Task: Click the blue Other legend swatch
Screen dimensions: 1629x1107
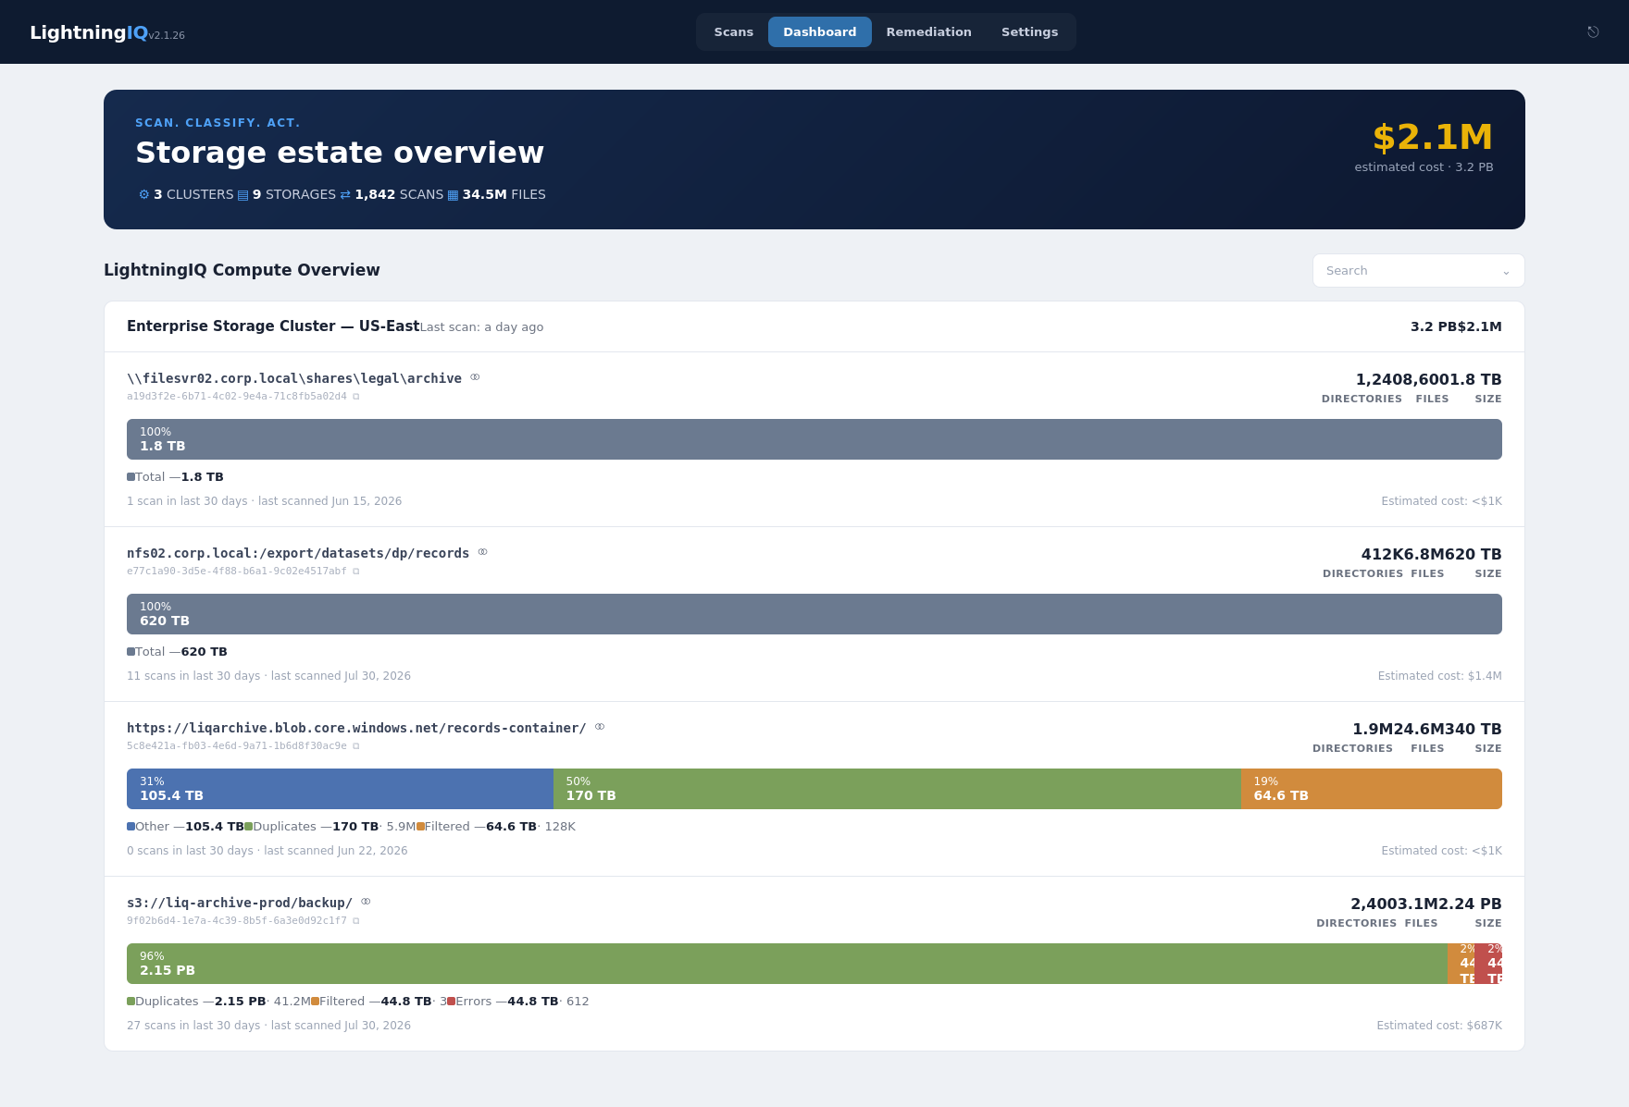Action: (x=131, y=827)
